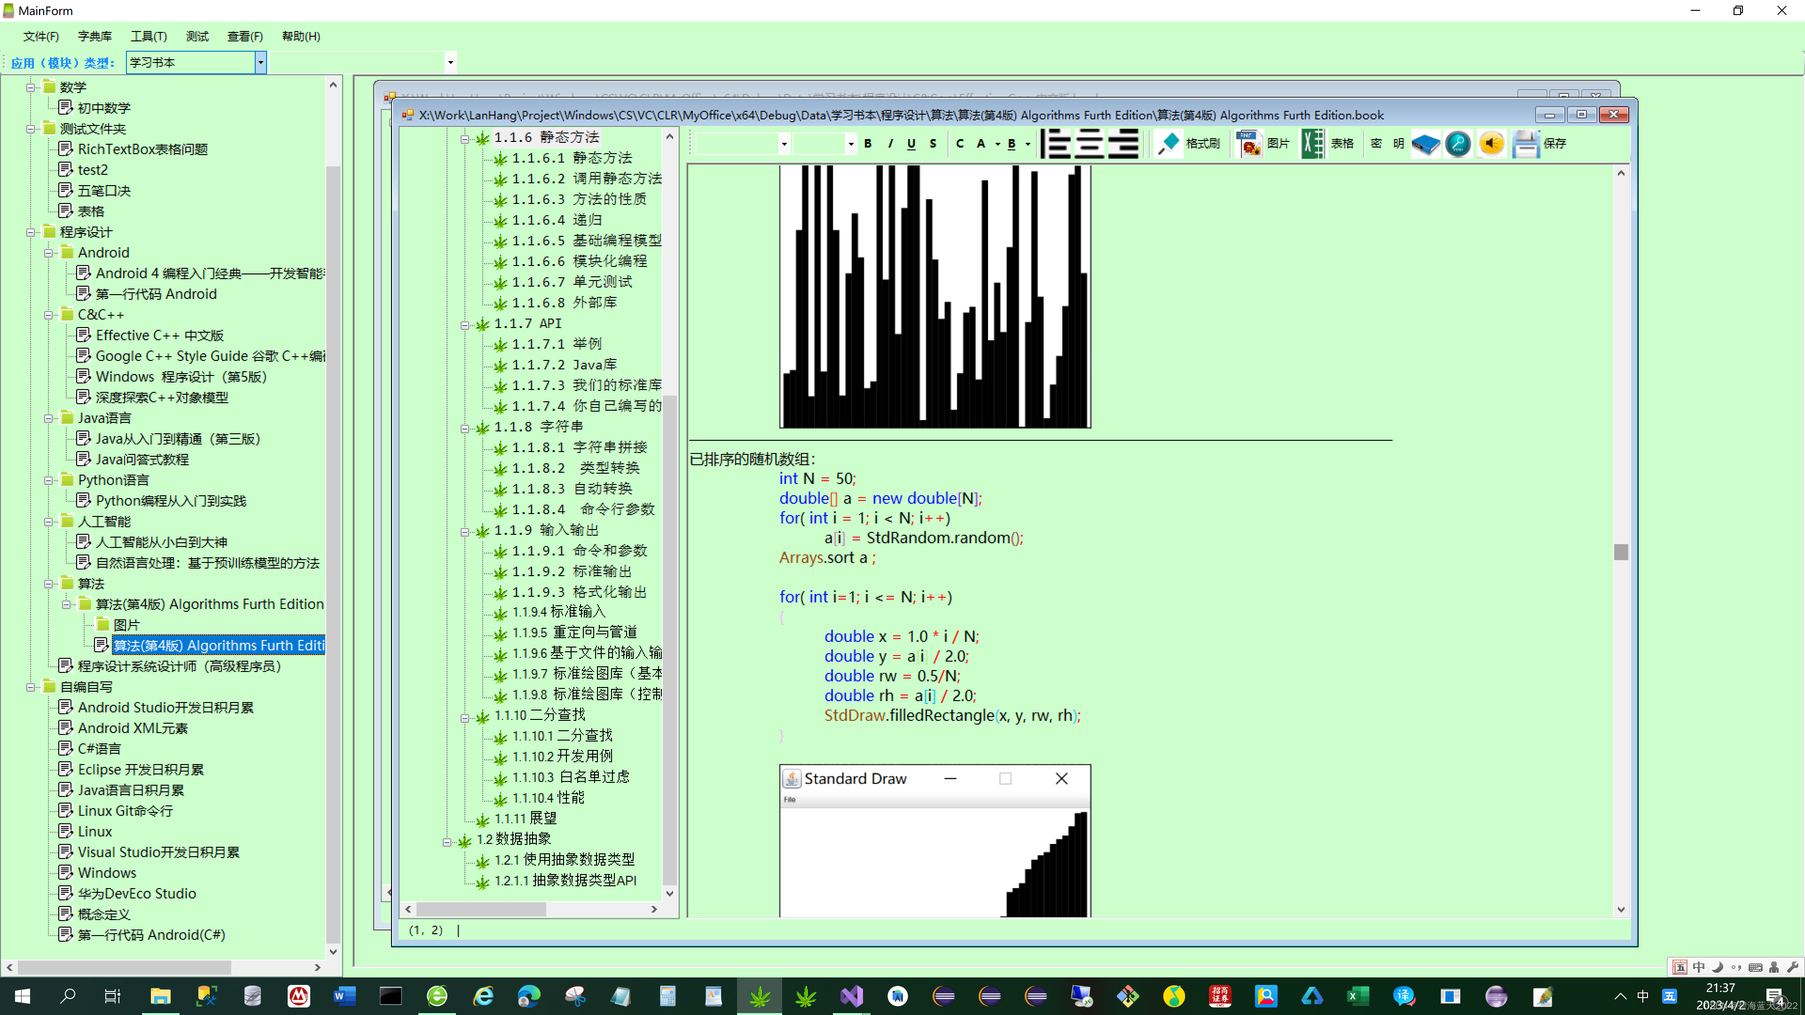Open the 应用模块类型 combo box dropdown
1805x1015 pixels.
[261, 62]
